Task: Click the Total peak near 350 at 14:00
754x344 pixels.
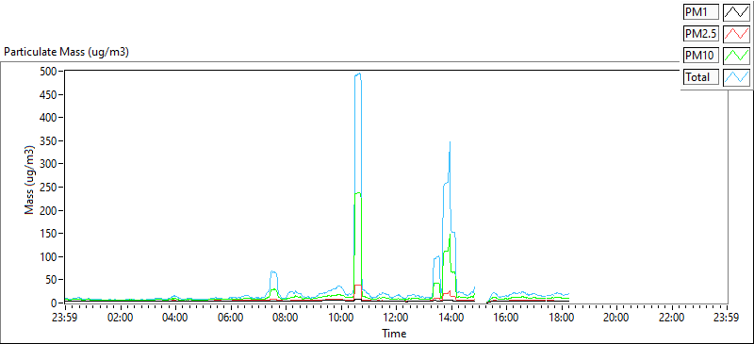Action: (450, 142)
